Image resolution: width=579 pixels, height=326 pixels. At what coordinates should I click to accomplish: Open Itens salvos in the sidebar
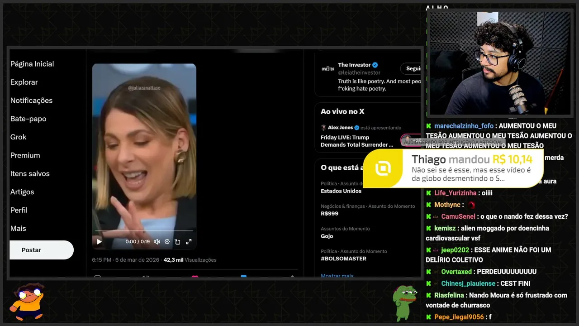click(30, 173)
